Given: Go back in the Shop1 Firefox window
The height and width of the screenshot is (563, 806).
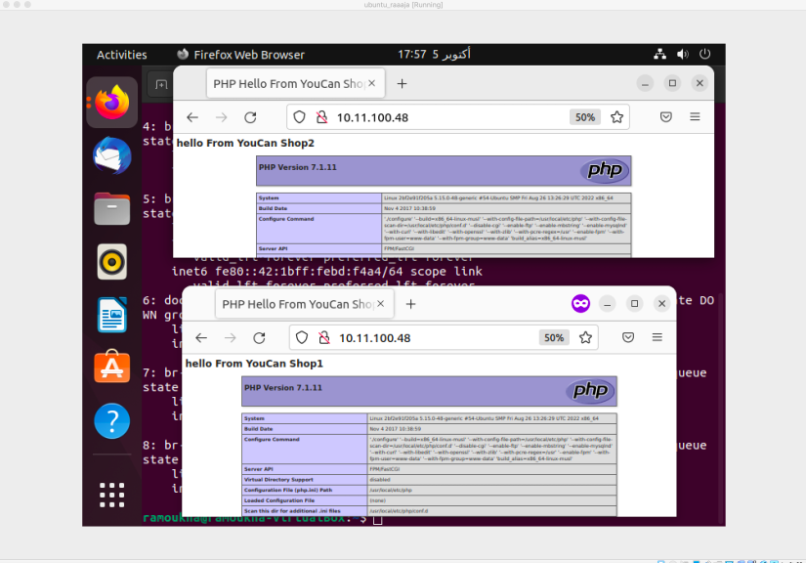Looking at the screenshot, I should 201,338.
